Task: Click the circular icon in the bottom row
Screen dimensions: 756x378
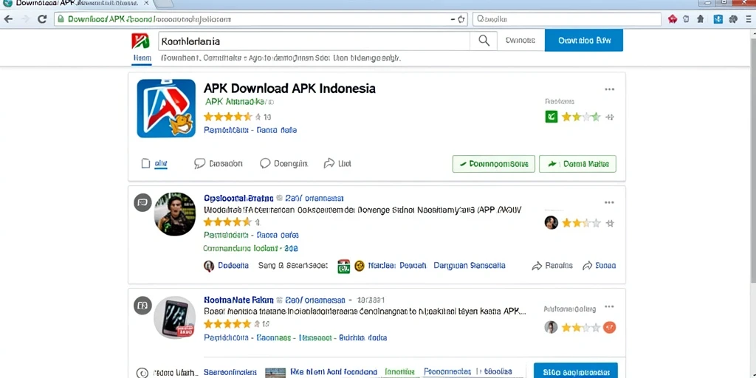Action: pos(142,373)
